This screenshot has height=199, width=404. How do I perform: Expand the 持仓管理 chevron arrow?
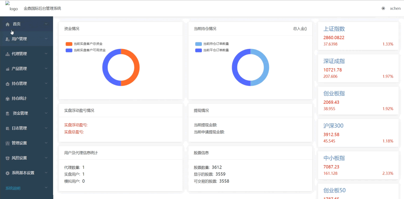(46, 83)
